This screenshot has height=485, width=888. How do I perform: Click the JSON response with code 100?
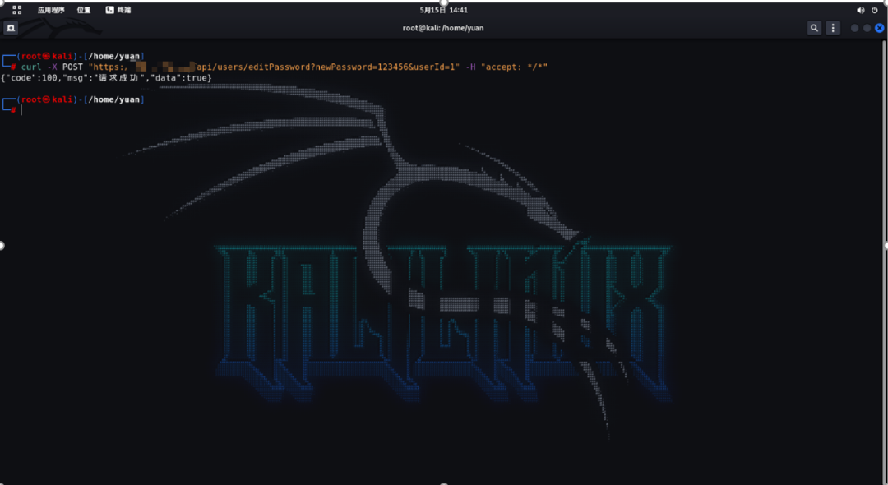coord(106,77)
